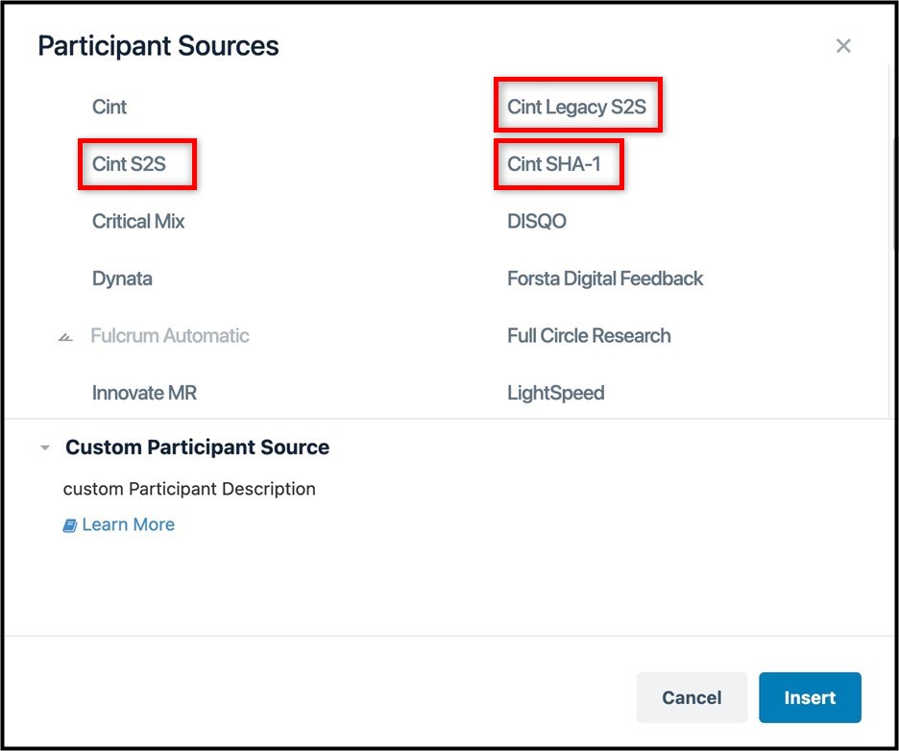The image size is (899, 751).
Task: Choose the DISQO participant source
Action: [x=536, y=221]
